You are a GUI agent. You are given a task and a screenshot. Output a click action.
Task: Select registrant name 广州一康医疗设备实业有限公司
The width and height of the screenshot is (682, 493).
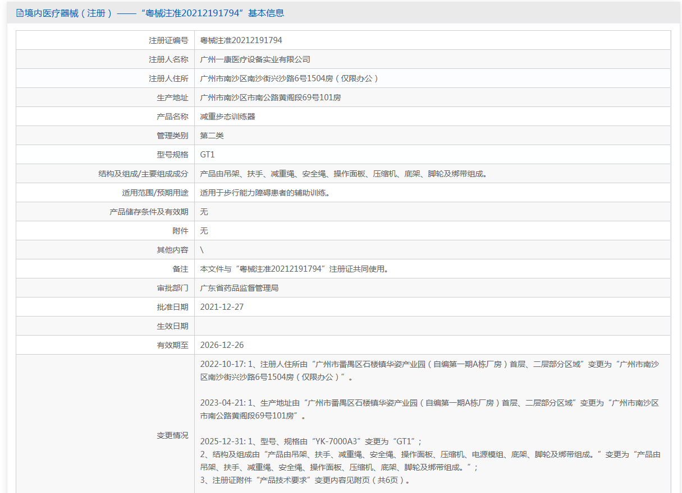[x=255, y=59]
